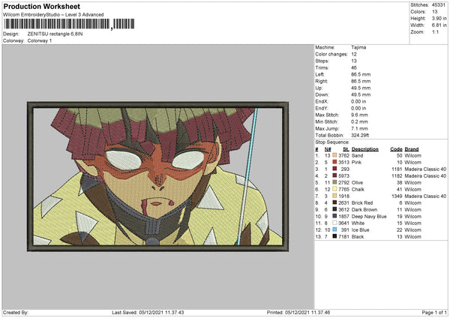This screenshot has width=450, height=318.
Task: Click the embroidery design preview image
Action: click(x=157, y=176)
